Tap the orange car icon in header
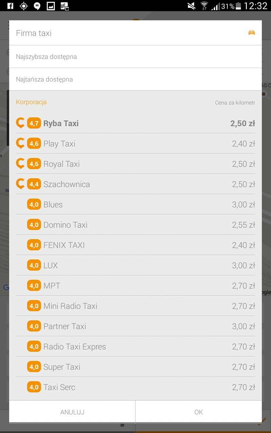Screen dimensions: 271x433 251,33
